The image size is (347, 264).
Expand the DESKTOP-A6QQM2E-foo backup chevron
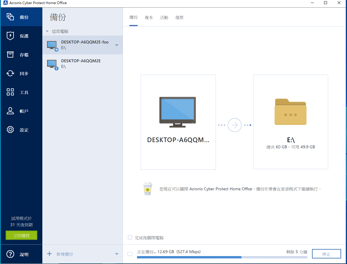click(117, 45)
